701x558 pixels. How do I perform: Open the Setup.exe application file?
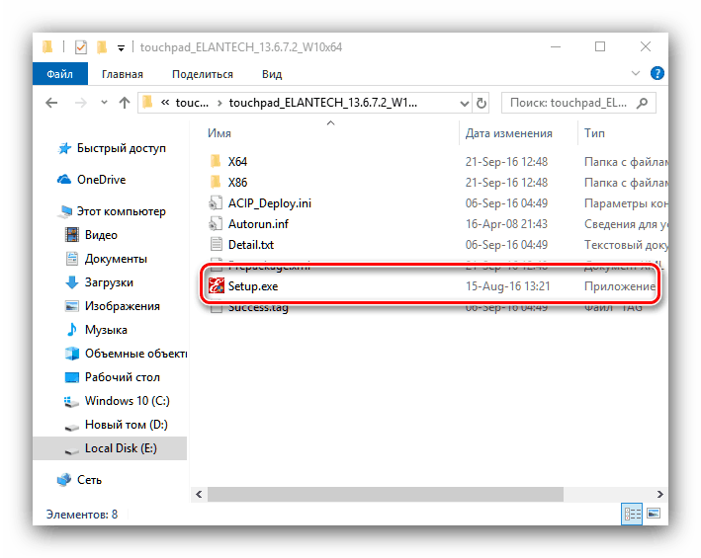[x=253, y=286]
